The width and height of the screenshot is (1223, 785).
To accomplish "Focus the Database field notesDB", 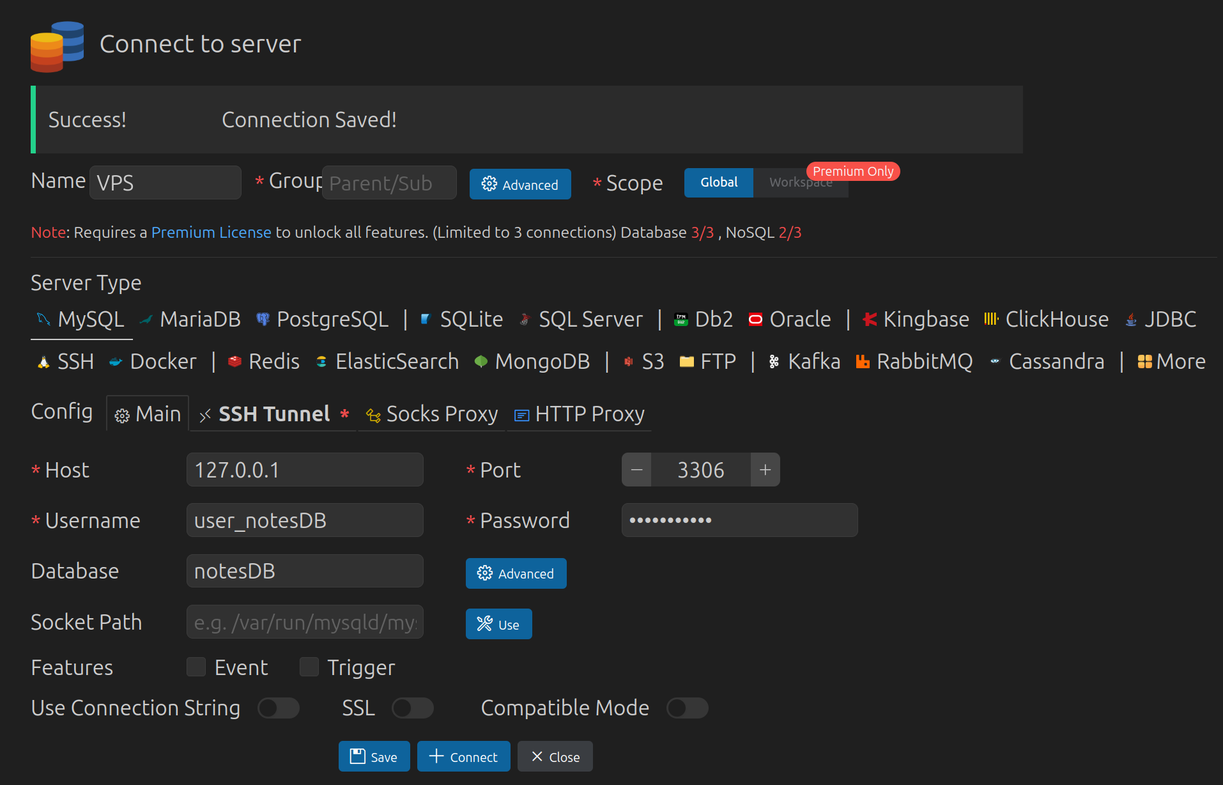I will (x=305, y=571).
